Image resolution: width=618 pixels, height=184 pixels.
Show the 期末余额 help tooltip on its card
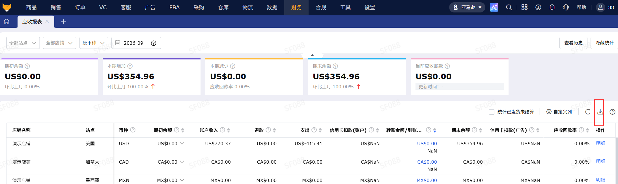click(x=335, y=66)
